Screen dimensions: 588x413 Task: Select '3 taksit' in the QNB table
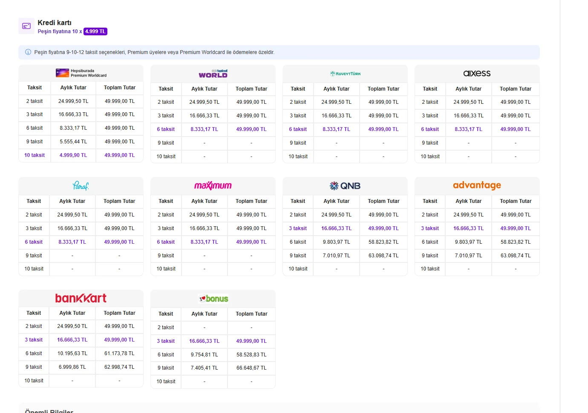tap(298, 228)
